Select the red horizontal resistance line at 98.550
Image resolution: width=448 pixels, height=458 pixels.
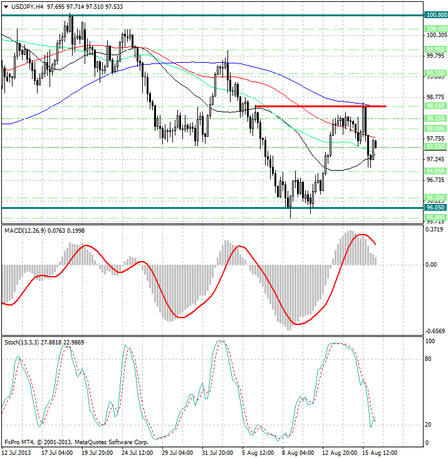point(321,106)
